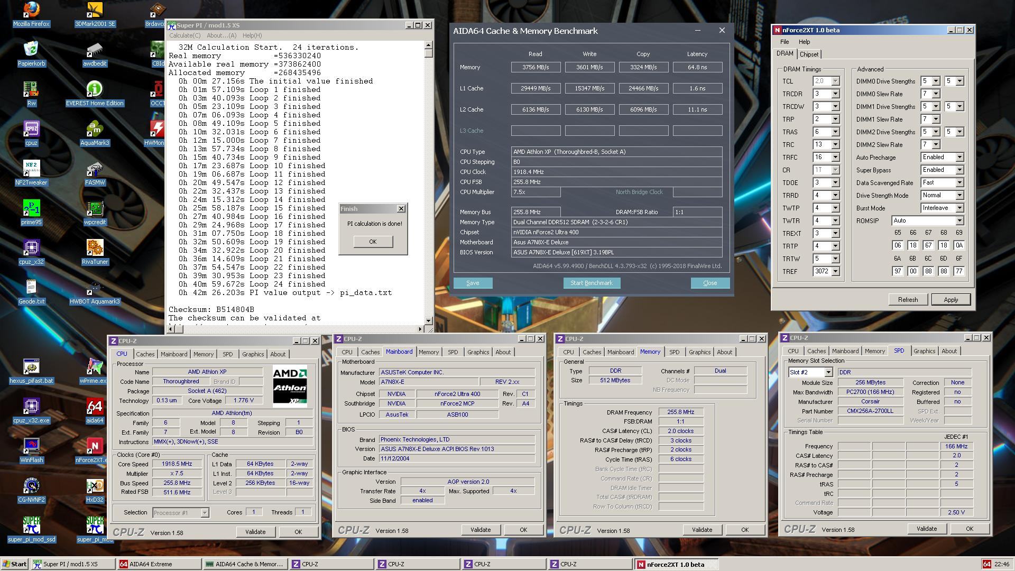1015x571 pixels.
Task: Open the Auto Precharge dropdown
Action: click(x=959, y=158)
